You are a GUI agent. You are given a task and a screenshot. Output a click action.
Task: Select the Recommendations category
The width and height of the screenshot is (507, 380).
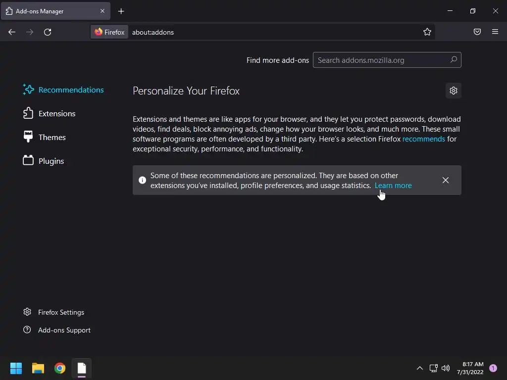tap(63, 90)
